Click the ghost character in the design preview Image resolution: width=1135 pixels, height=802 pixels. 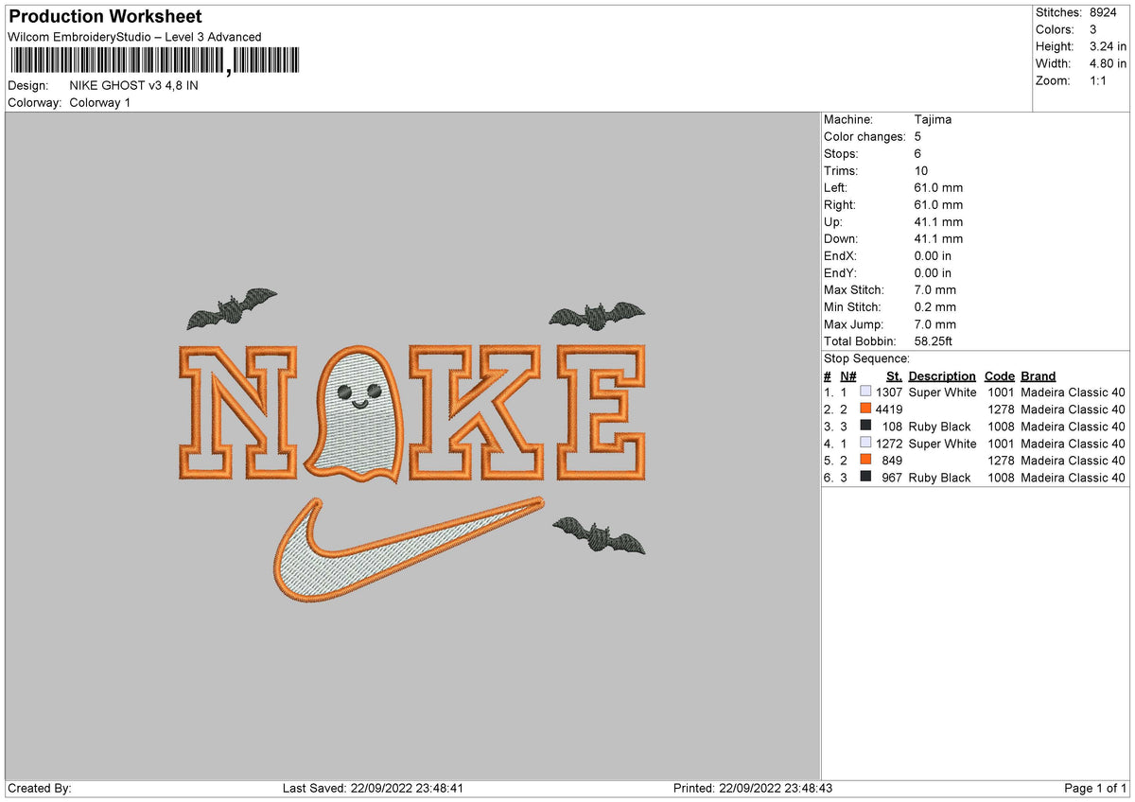358,411
